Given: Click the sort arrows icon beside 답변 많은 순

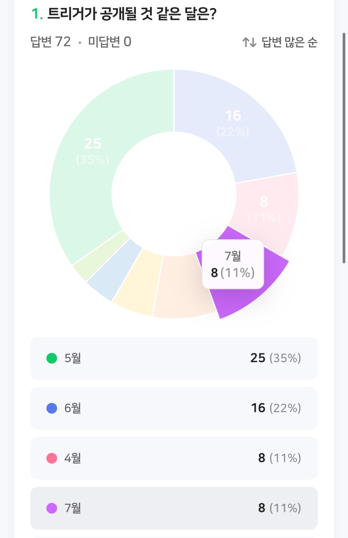Looking at the screenshot, I should (x=249, y=42).
